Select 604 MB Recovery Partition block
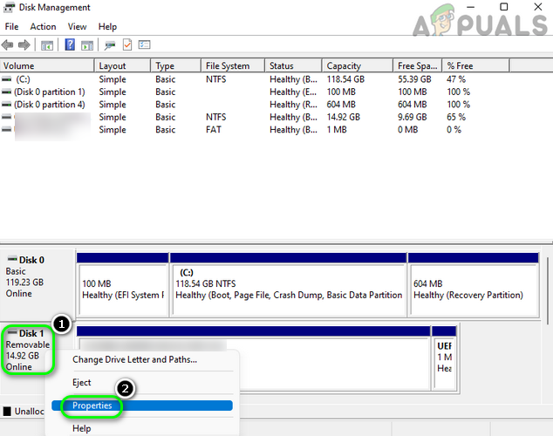Viewport: 553px width, 436px height. [x=474, y=285]
